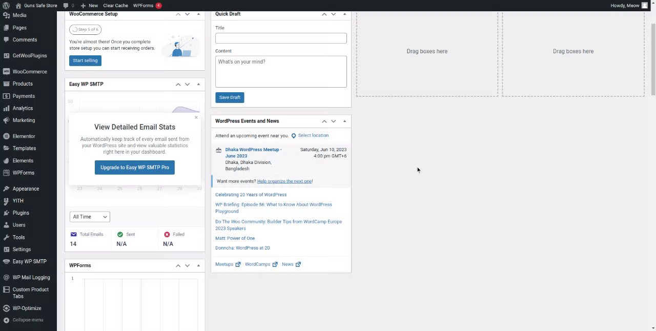Click the Comments menu icon in sidebar
Screen dimensions: 656x331
click(6, 40)
